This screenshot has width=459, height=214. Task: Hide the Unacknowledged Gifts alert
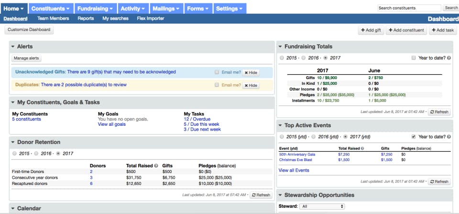(x=251, y=72)
